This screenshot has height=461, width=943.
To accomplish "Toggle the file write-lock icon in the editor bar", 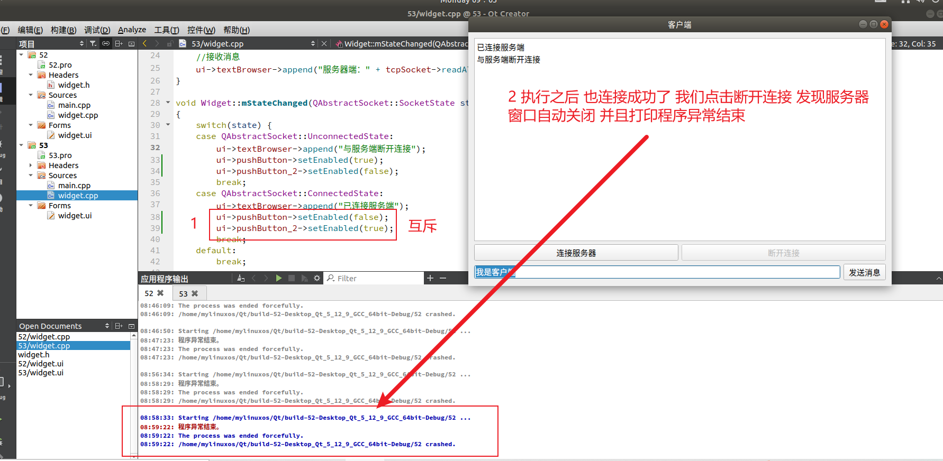I will [170, 43].
